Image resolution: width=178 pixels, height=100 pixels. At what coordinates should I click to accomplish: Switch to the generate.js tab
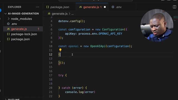[x=92, y=7]
